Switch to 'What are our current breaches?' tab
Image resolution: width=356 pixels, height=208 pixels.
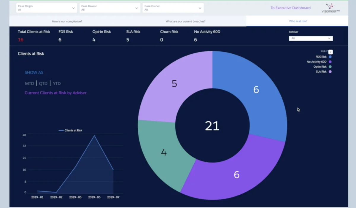(185, 21)
